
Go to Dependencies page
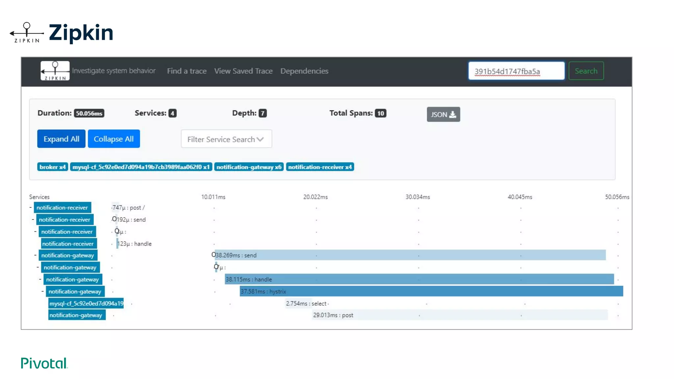click(x=304, y=71)
